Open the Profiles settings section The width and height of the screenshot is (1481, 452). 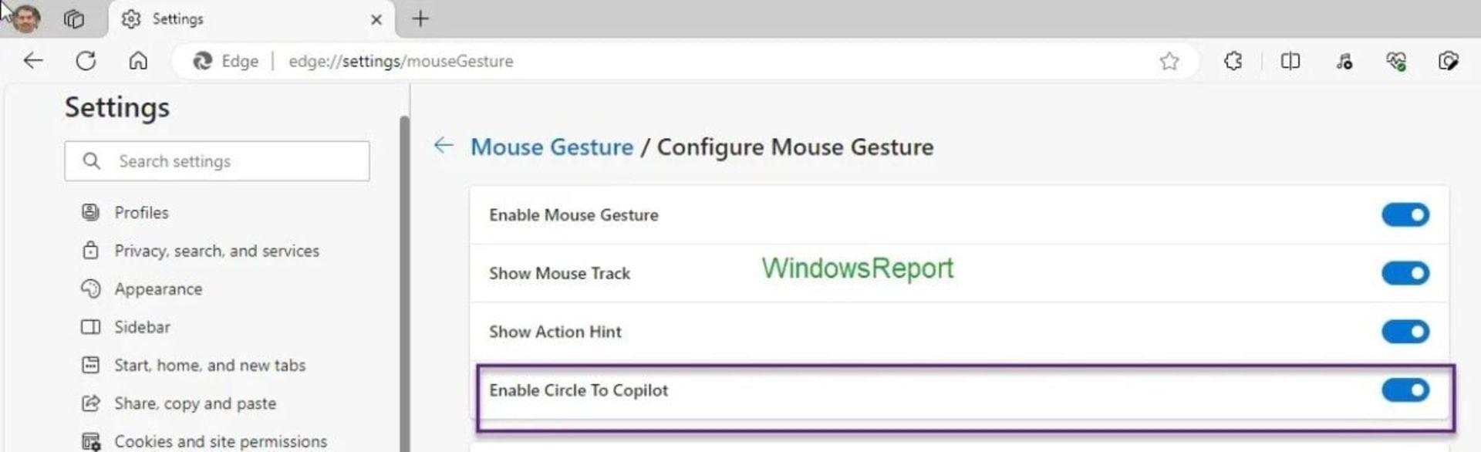(x=141, y=212)
